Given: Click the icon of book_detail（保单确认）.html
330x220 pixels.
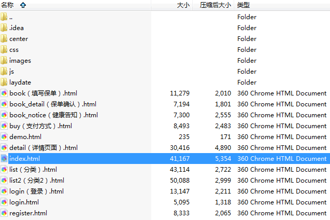Looking at the screenshot, I should pyautogui.click(x=4, y=104).
